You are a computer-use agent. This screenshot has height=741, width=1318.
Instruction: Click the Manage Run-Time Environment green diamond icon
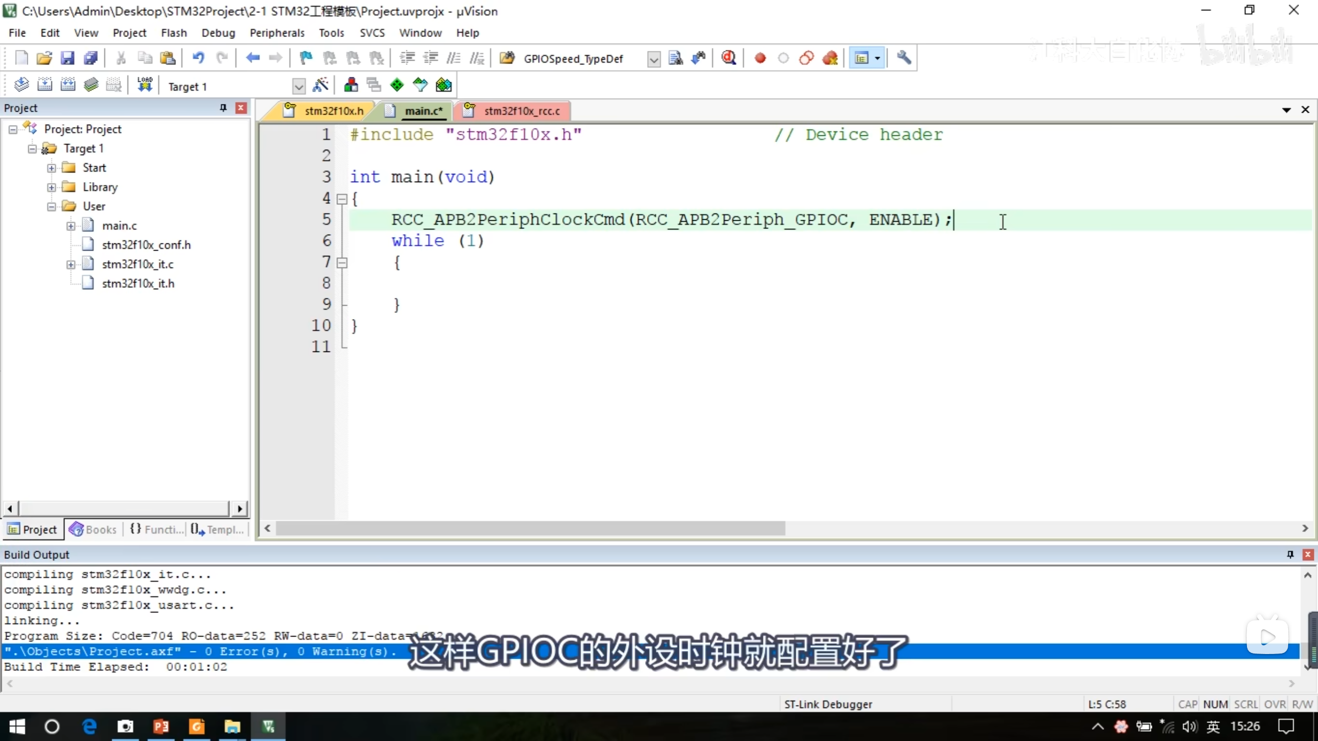(x=397, y=85)
